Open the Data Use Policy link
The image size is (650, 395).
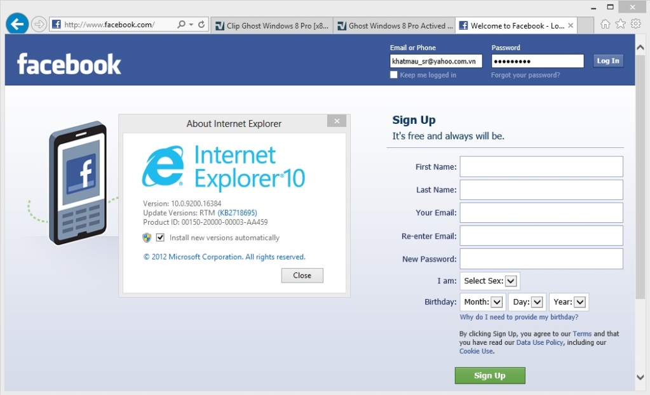(x=539, y=342)
